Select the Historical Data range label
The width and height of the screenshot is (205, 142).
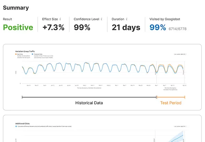tap(89, 103)
